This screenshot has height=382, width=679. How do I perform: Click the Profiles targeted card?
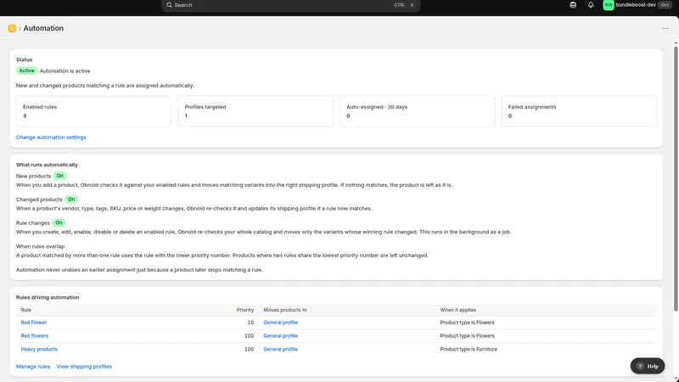click(x=255, y=111)
